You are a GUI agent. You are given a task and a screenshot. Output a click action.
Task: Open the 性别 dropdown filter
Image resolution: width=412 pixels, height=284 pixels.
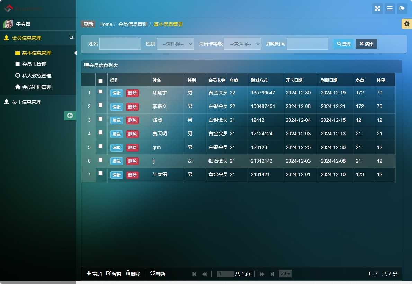(175, 44)
